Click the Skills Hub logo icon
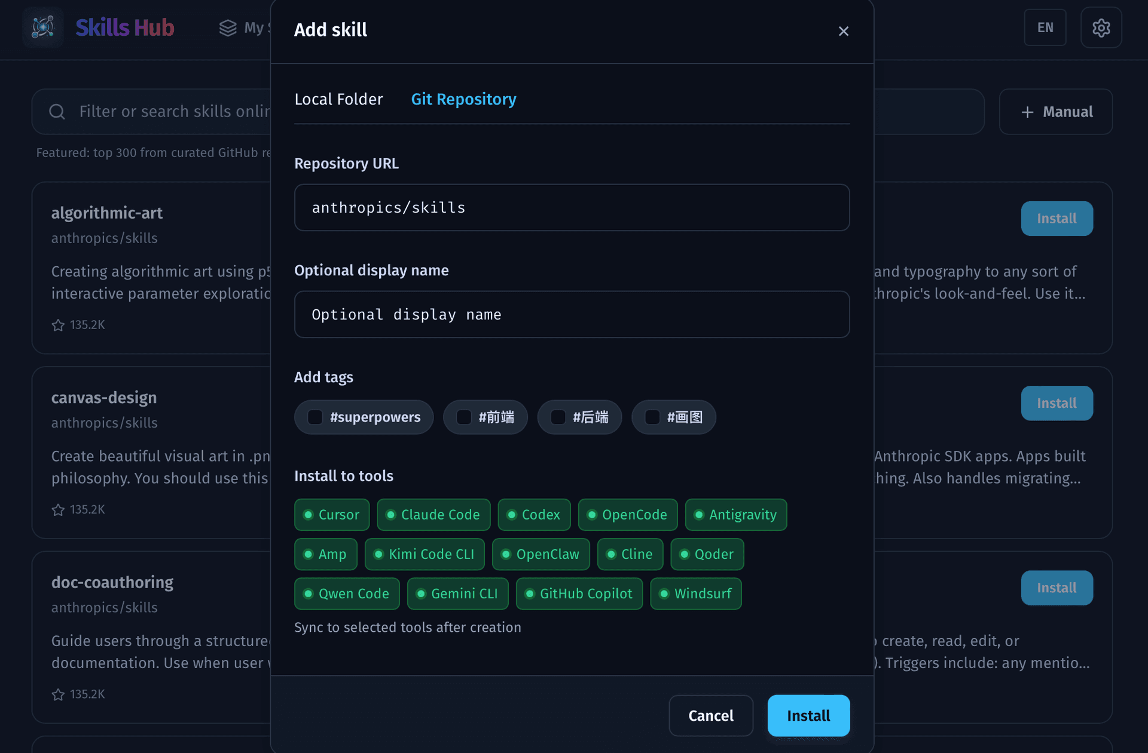This screenshot has height=753, width=1148. click(x=43, y=27)
